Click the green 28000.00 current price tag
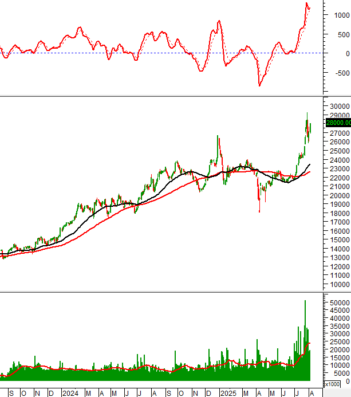Screen dimensions: 351x397 tap(338, 123)
